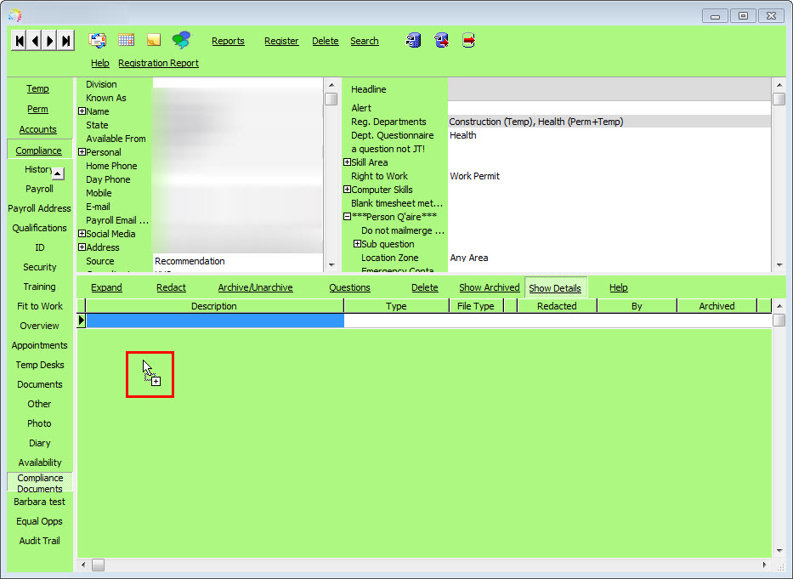793x579 pixels.
Task: Open the Audit Trail section
Action: pyautogui.click(x=39, y=541)
